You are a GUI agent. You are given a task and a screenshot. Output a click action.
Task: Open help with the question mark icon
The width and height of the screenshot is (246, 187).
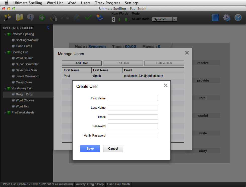point(238,18)
